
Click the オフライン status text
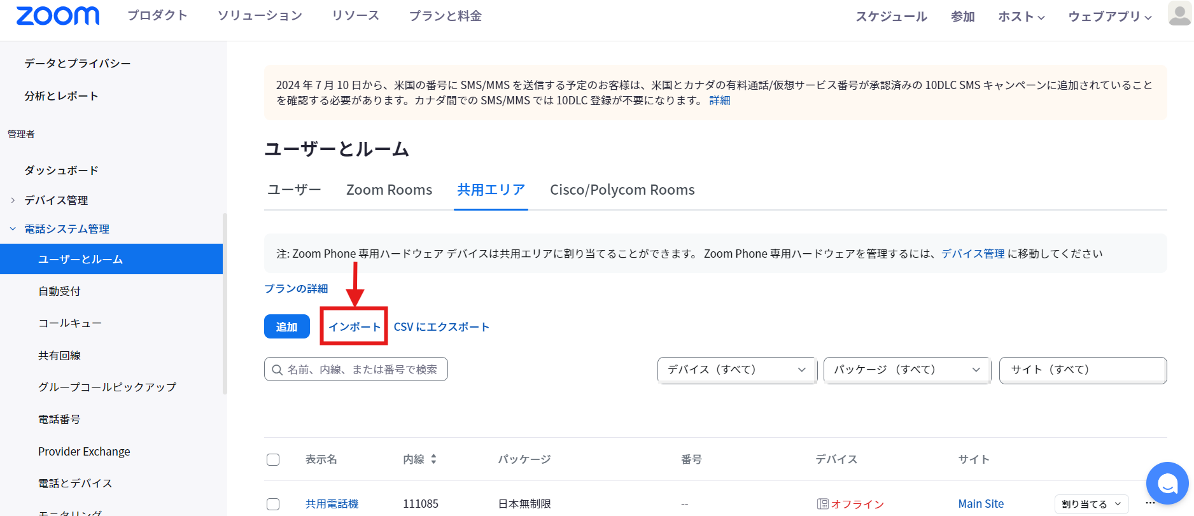coord(857,504)
